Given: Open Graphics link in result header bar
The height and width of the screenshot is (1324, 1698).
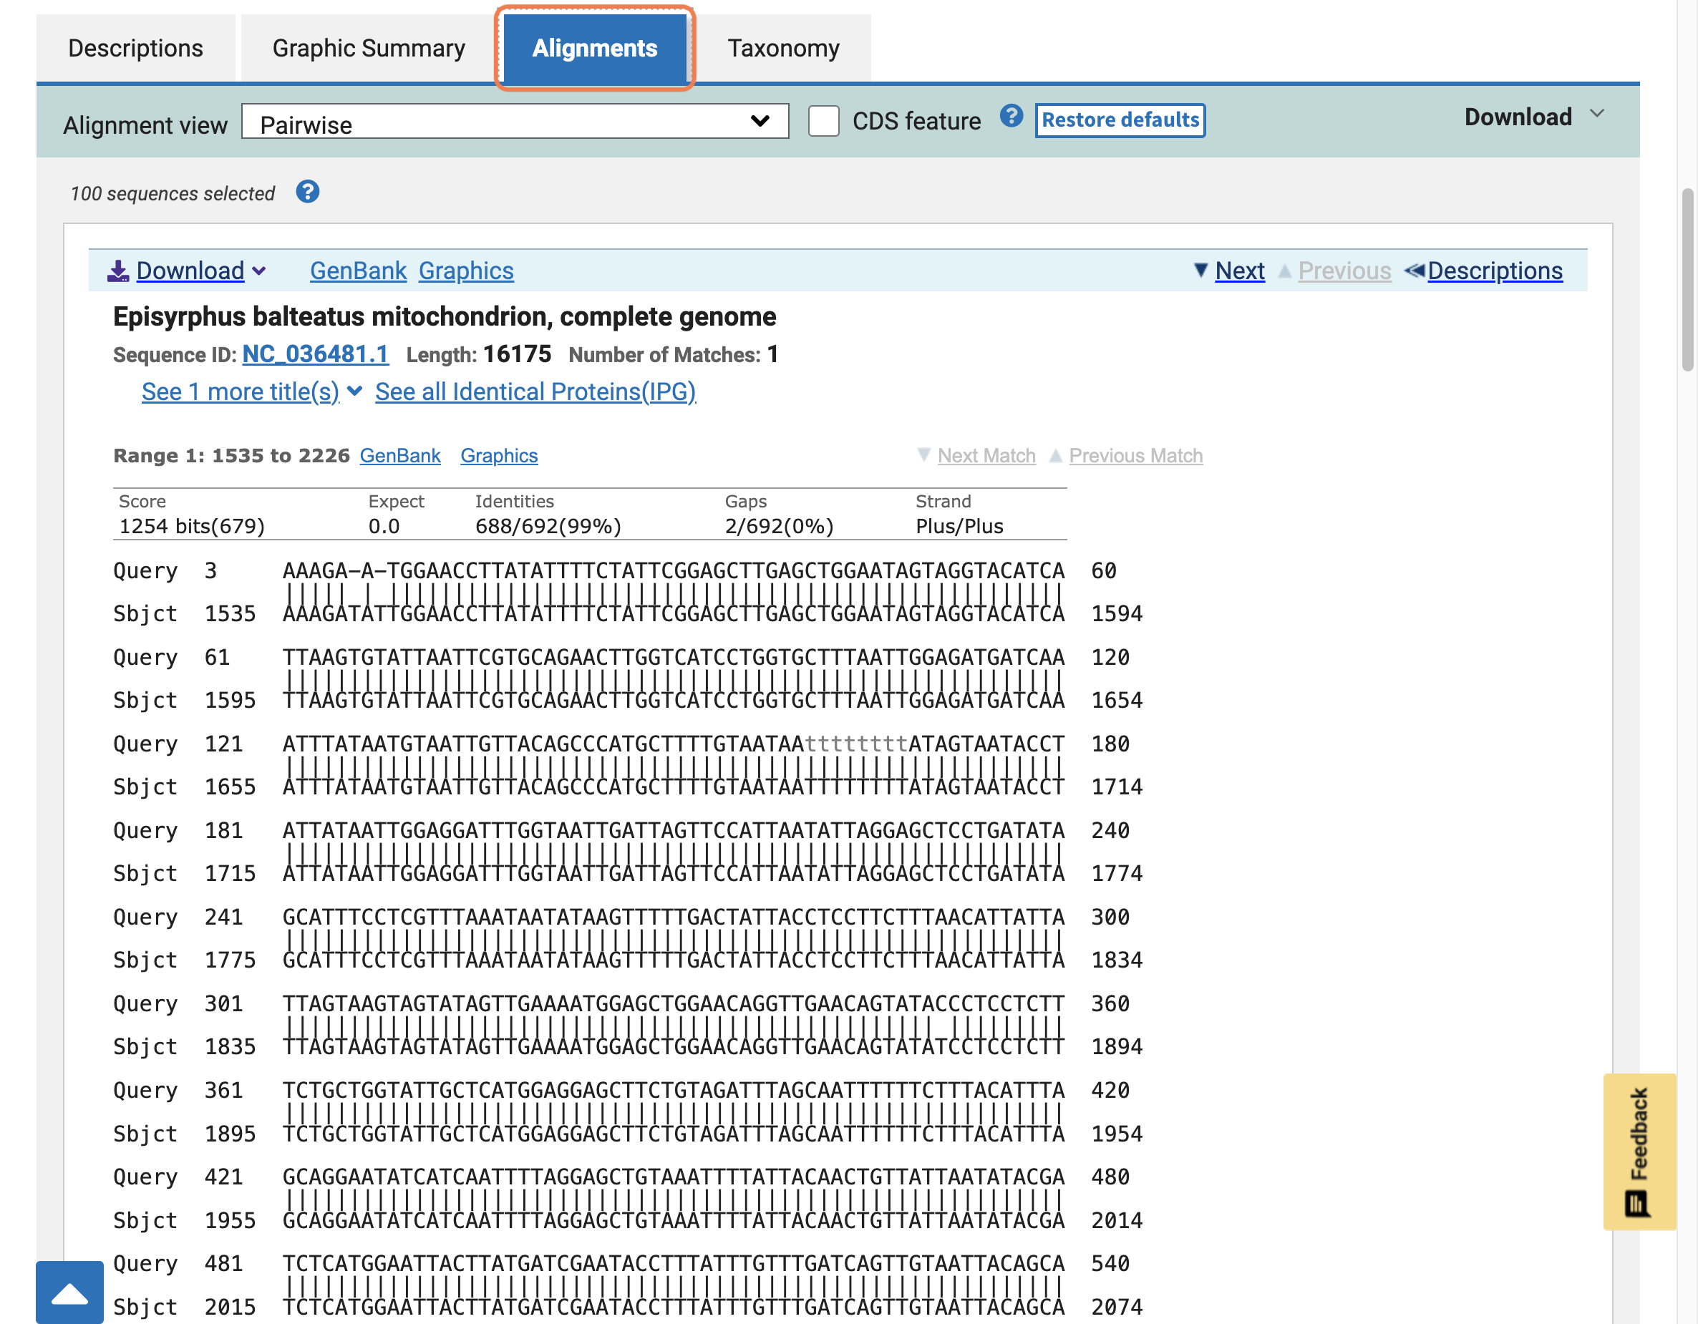Looking at the screenshot, I should coord(466,271).
